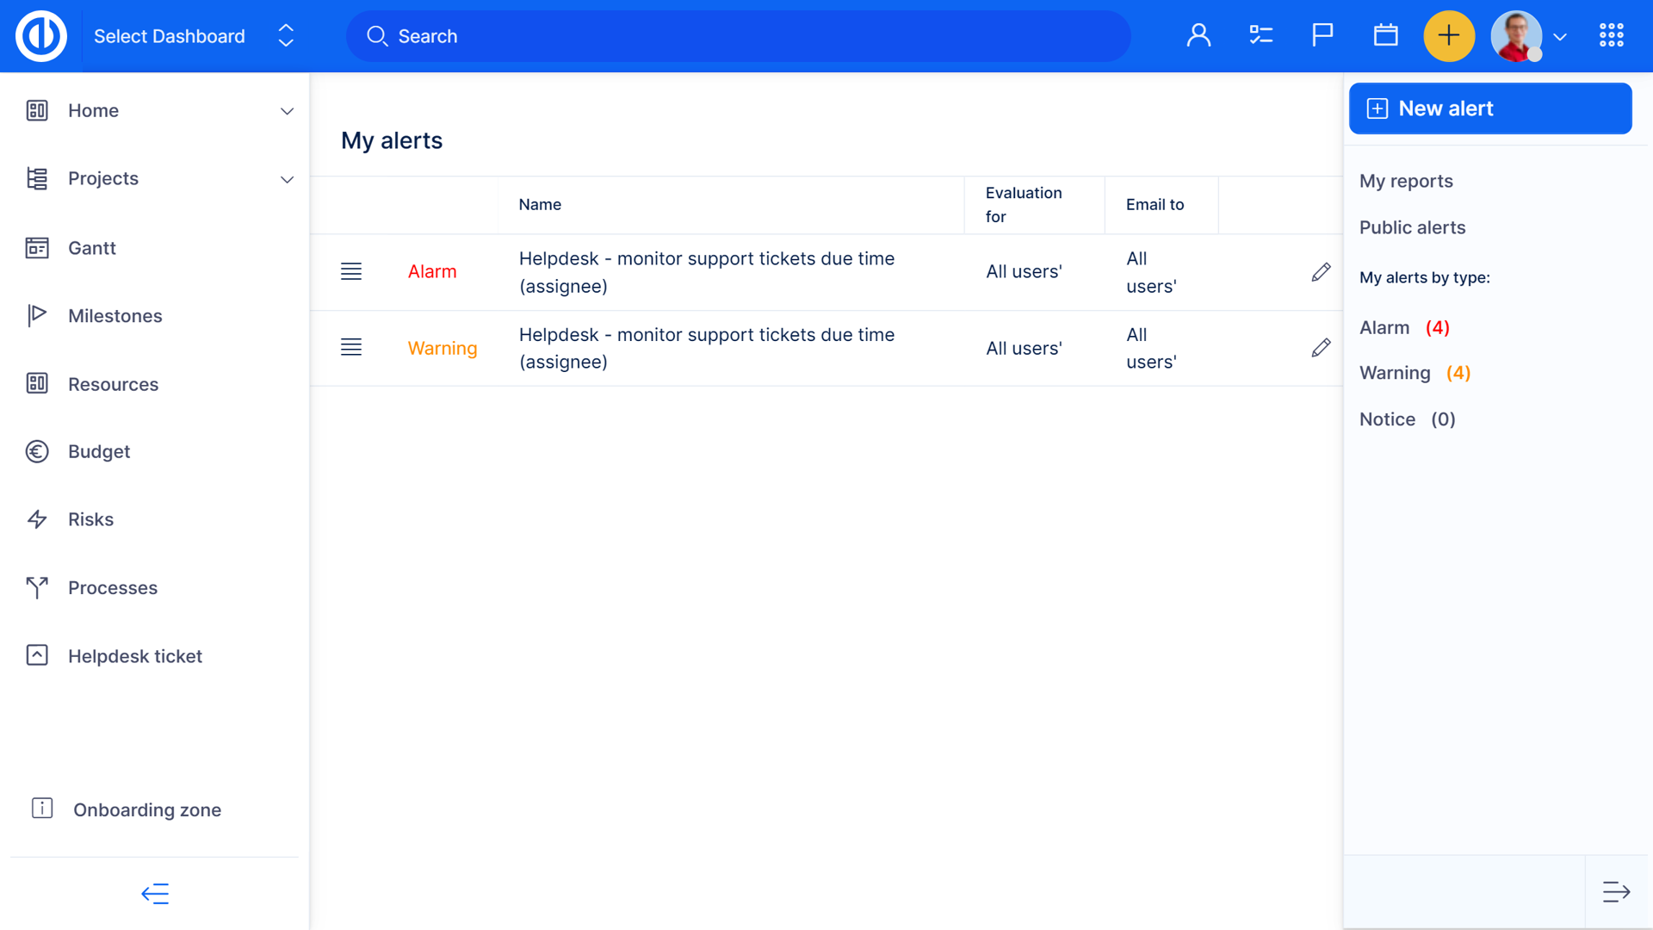Open Public alerts in the right panel
Image resolution: width=1653 pixels, height=930 pixels.
tap(1412, 227)
